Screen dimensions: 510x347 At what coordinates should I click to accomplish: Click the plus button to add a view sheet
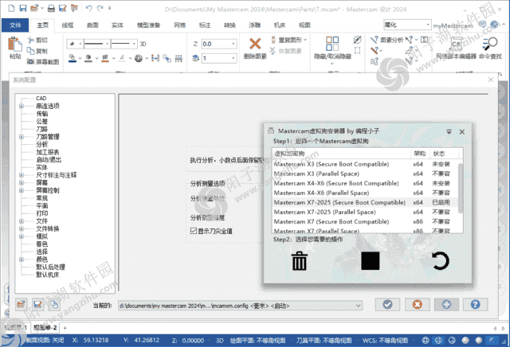[x=65, y=328]
